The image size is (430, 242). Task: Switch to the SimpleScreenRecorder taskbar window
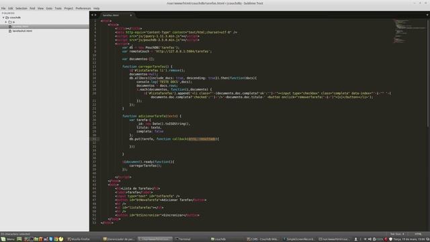[299, 239]
